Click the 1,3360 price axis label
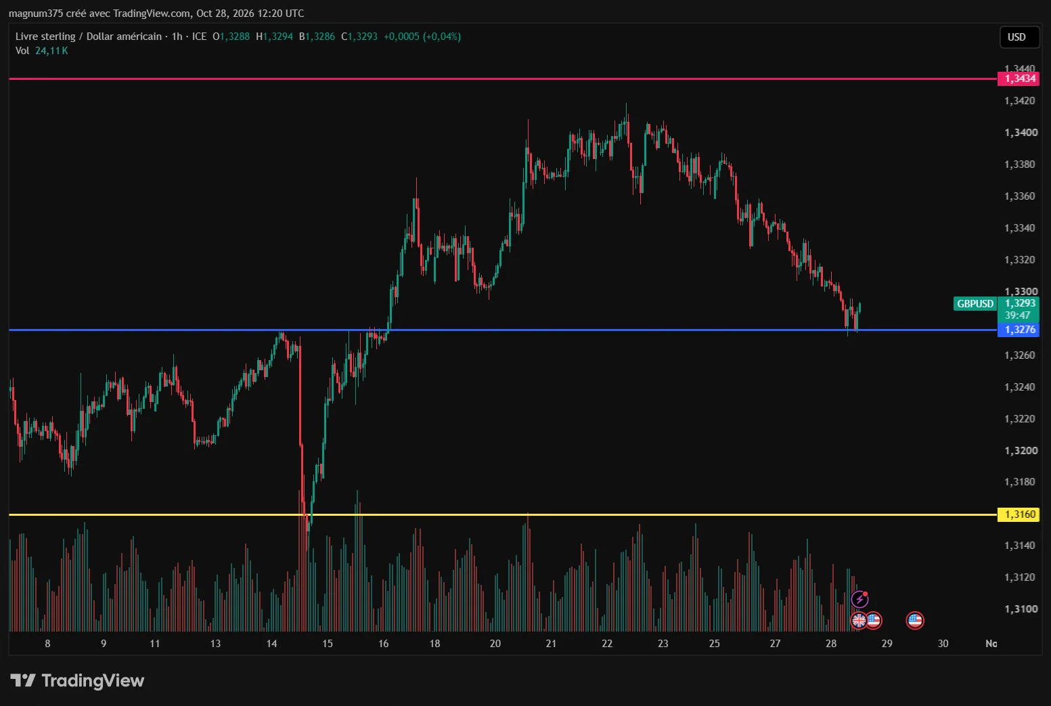 [x=1019, y=196]
